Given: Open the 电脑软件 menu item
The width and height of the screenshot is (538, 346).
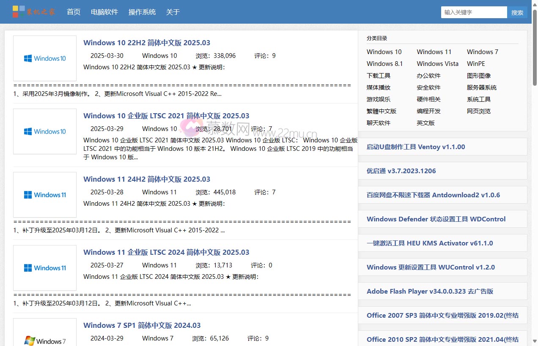Looking at the screenshot, I should [104, 12].
